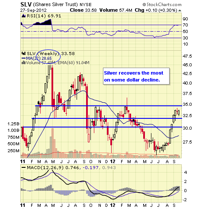Image resolution: width=199 pixels, height=209 pixels.
Task: Click the 90 label on the RSI axis
Action: 186,19
